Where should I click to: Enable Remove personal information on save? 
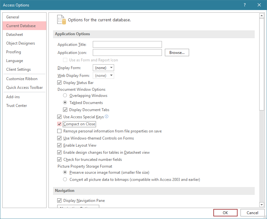[x=59, y=131]
